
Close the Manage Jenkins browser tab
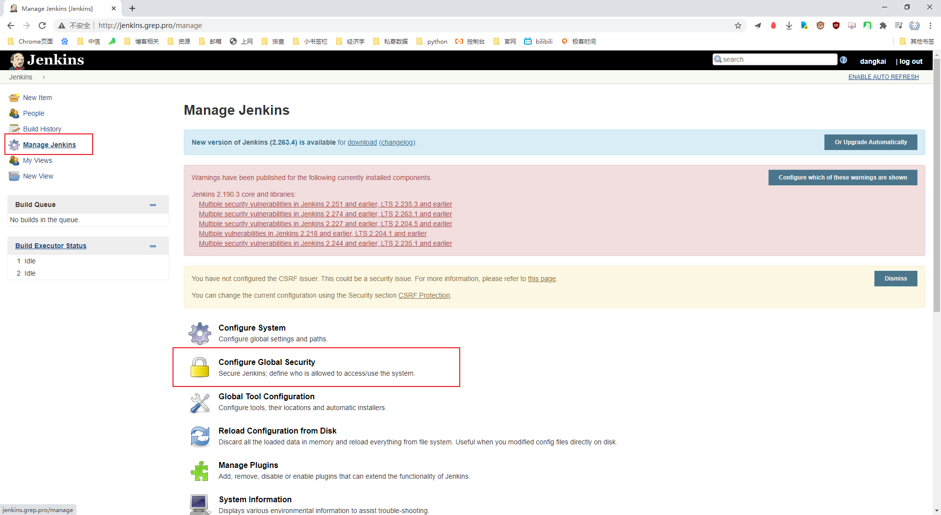[x=114, y=8]
